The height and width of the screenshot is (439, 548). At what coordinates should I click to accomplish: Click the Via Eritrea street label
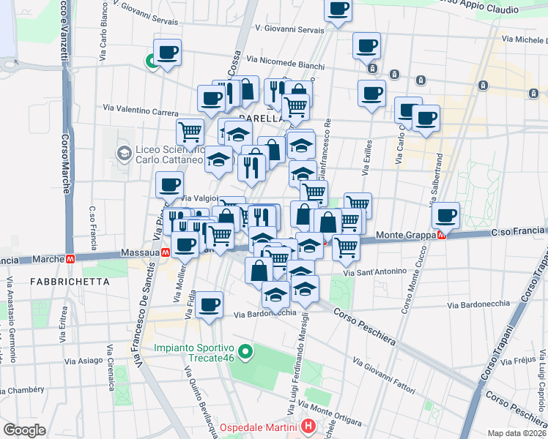coord(63,325)
